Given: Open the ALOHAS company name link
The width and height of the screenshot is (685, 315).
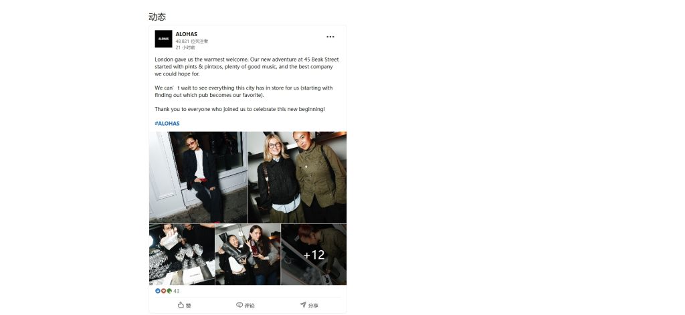Looking at the screenshot, I should 186,34.
